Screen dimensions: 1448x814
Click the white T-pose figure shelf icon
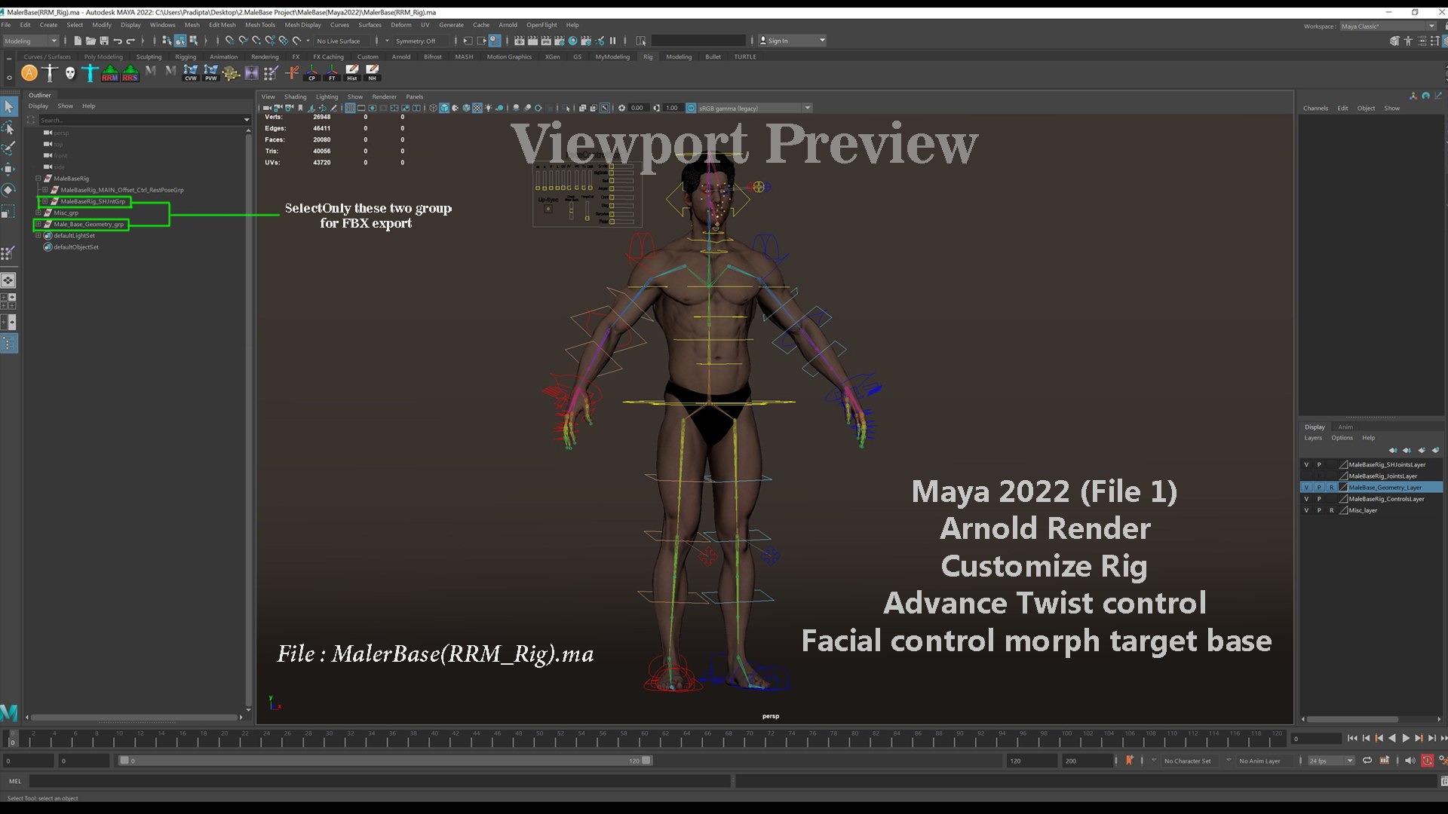[50, 73]
